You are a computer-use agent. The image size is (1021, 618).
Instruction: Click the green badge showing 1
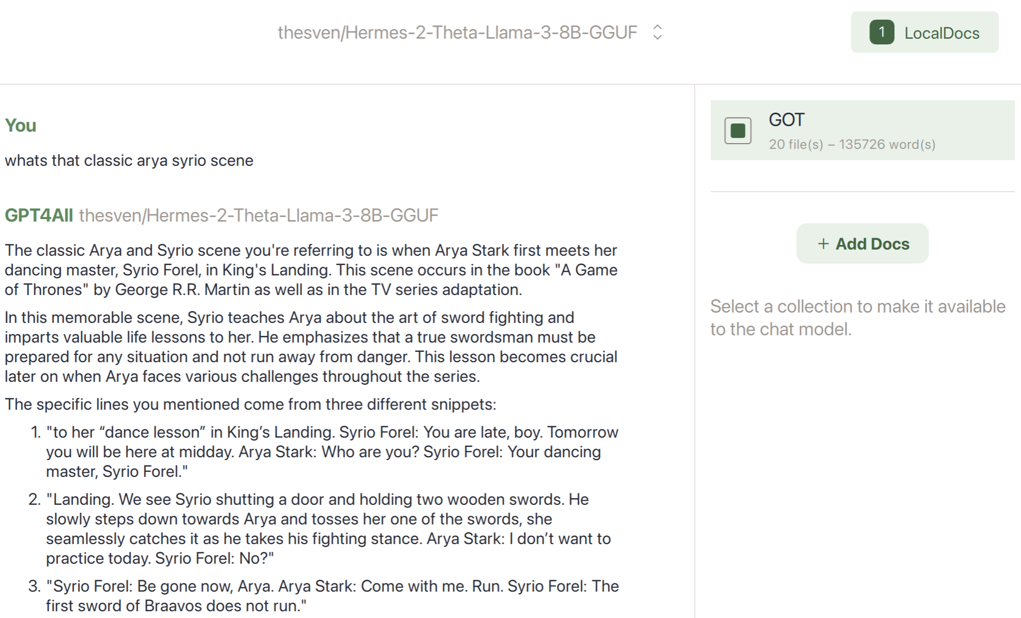point(881,32)
